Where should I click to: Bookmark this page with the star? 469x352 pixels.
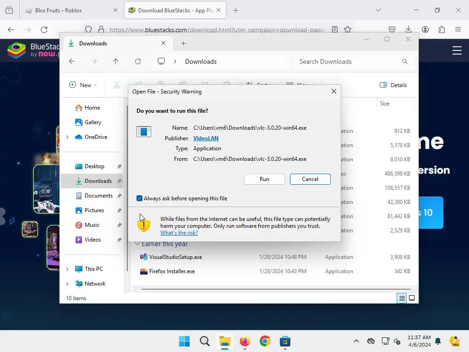pyautogui.click(x=348, y=29)
